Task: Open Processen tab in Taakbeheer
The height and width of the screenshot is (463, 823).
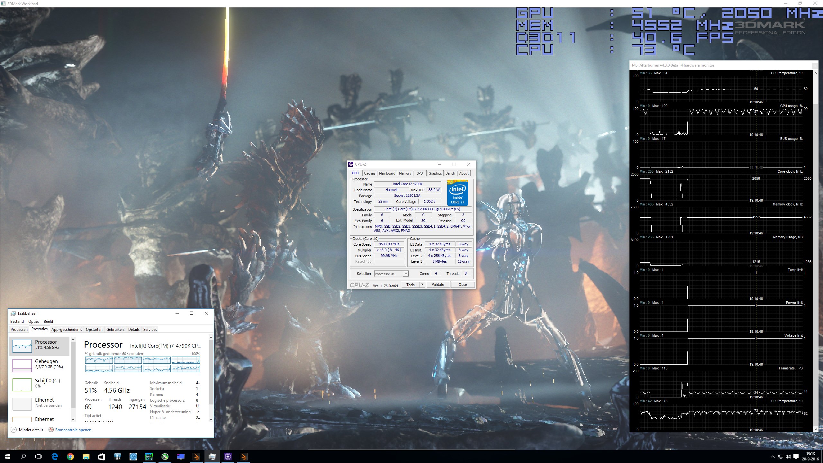Action: (19, 330)
